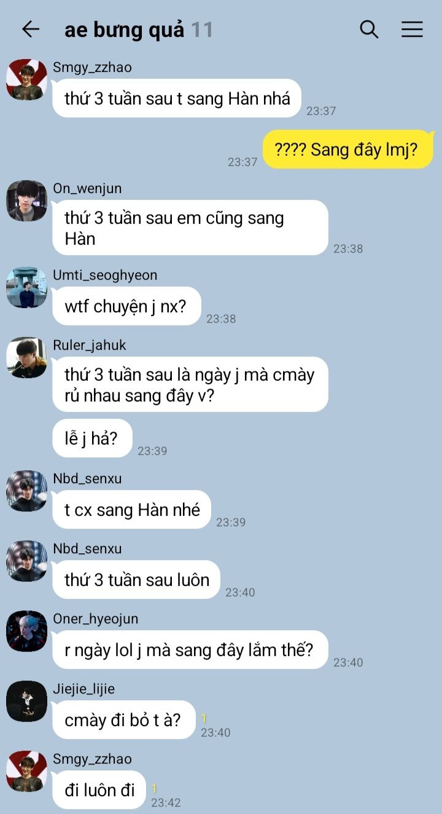
Task: Open Umti_seoghyeon's avatar
Action: 26,288
